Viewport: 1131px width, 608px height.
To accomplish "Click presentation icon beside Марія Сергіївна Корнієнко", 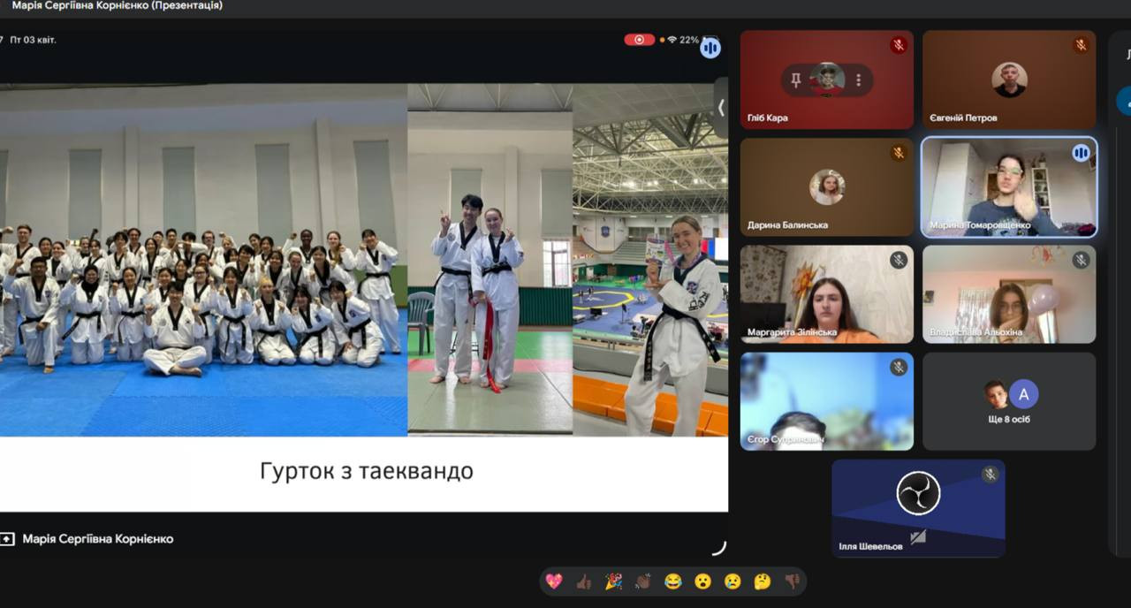I will [x=8, y=538].
